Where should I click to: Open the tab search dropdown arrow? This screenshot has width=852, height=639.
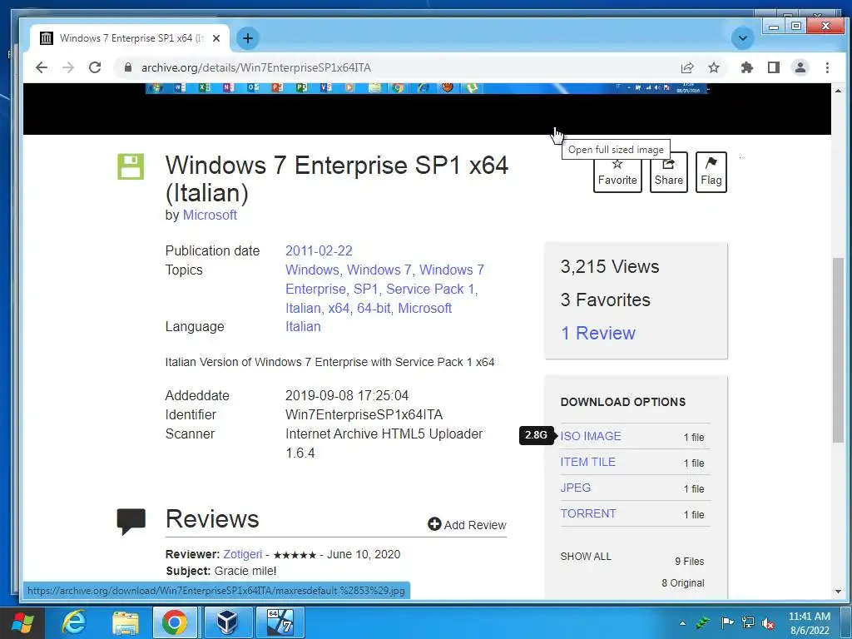[743, 38]
